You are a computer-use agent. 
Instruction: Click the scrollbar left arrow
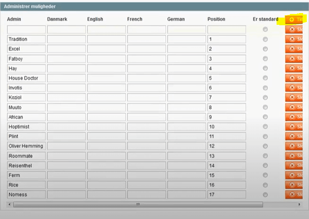pos(9,205)
